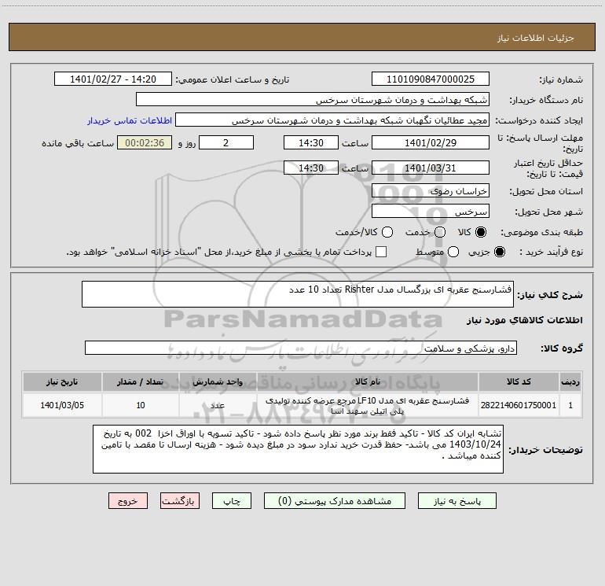Click the buyer name field شبکه بهداشت و درمان
The height and width of the screenshot is (586, 605).
[313, 100]
